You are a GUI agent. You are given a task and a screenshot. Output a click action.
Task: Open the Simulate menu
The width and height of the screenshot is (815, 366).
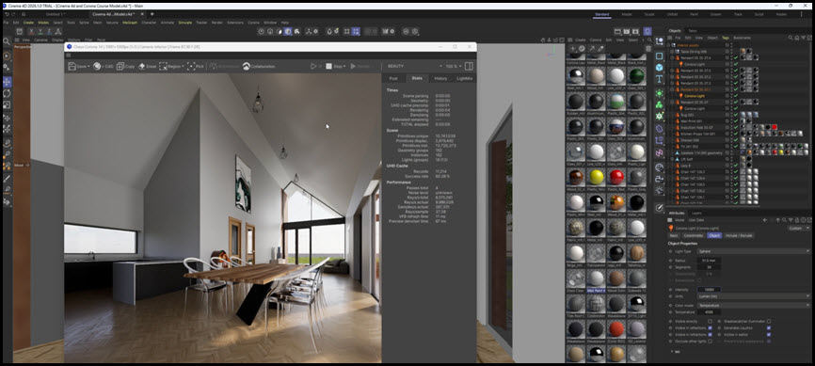185,23
